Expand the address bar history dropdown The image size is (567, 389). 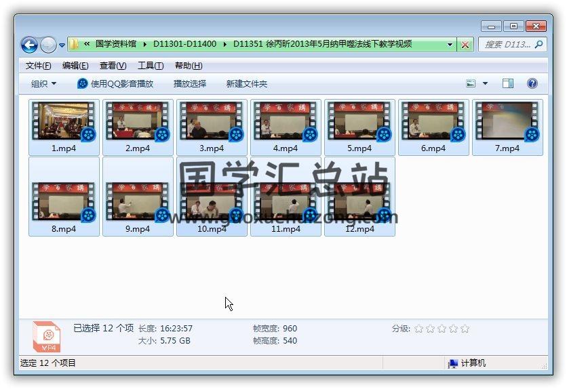pos(450,45)
